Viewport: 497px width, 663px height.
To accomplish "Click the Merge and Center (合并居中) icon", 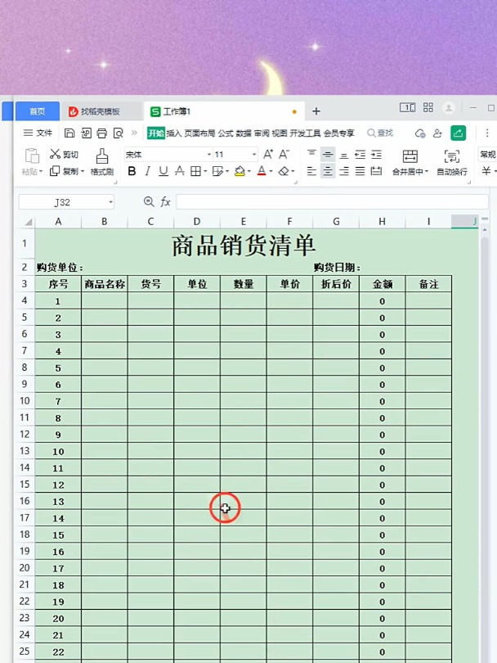I will tap(410, 156).
